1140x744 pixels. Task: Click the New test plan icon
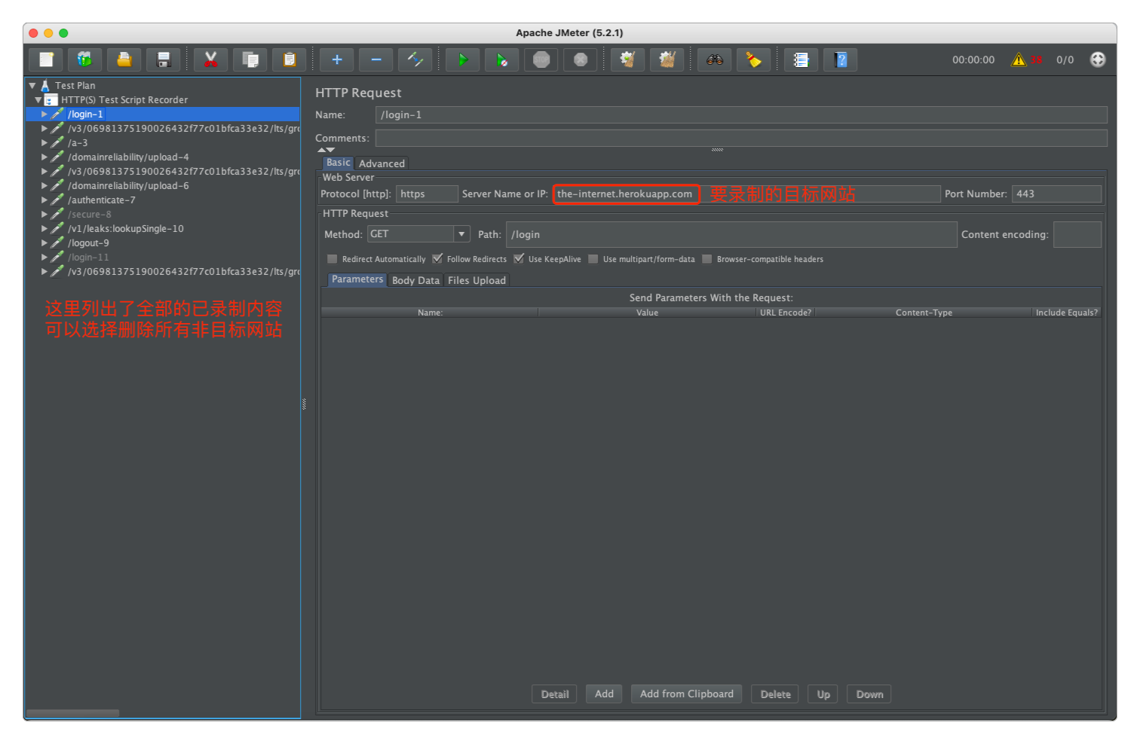[47, 59]
